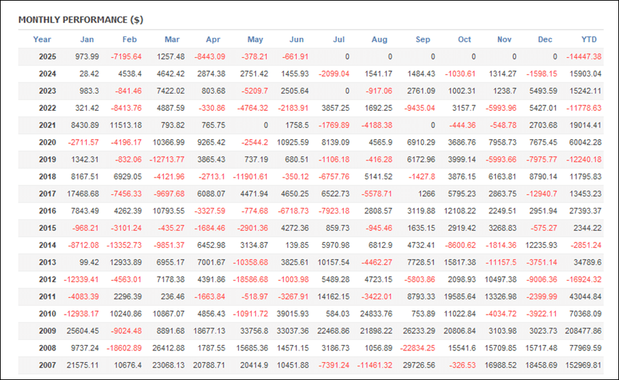Screen dimensions: 619x380
Task: Select the YTD column header
Action: pos(589,39)
